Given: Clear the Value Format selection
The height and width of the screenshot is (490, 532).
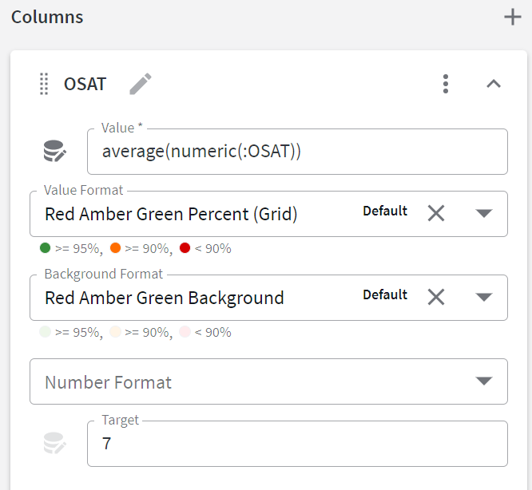Looking at the screenshot, I should (436, 214).
